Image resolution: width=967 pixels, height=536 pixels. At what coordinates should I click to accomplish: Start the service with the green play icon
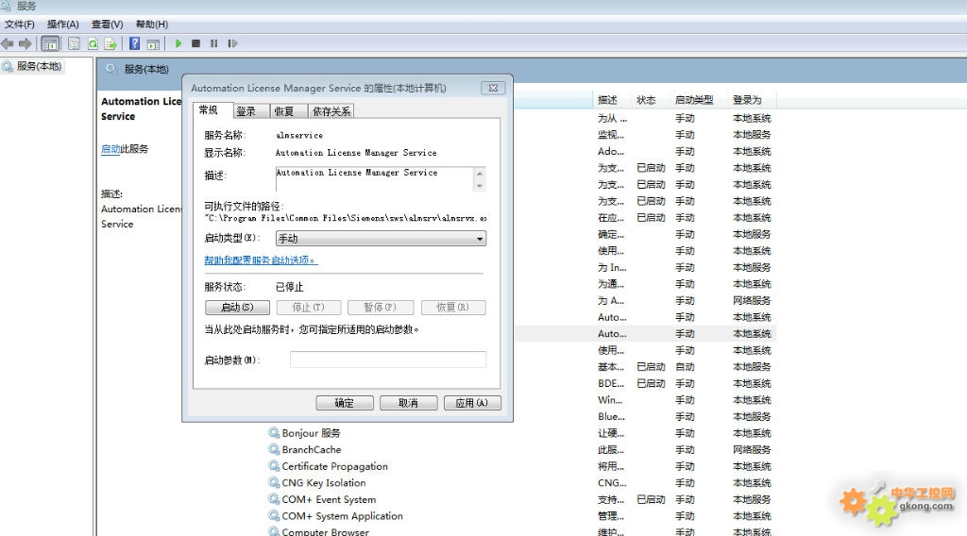178,43
